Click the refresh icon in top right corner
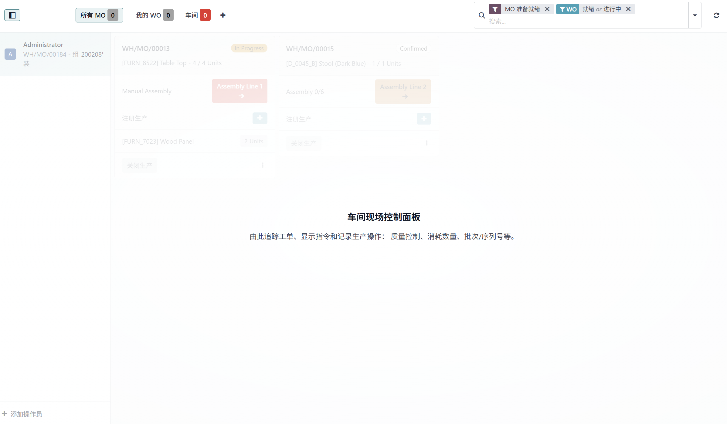The image size is (727, 424). 716,15
